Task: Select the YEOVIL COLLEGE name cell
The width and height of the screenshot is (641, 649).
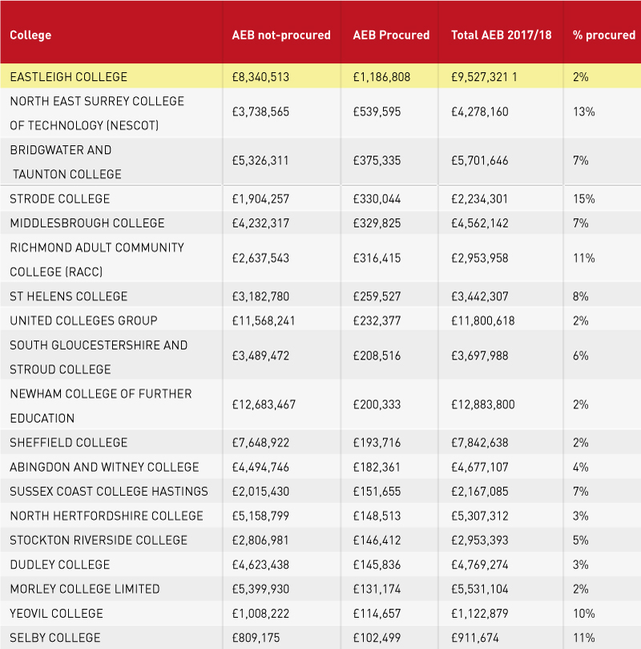Action: pos(56,614)
